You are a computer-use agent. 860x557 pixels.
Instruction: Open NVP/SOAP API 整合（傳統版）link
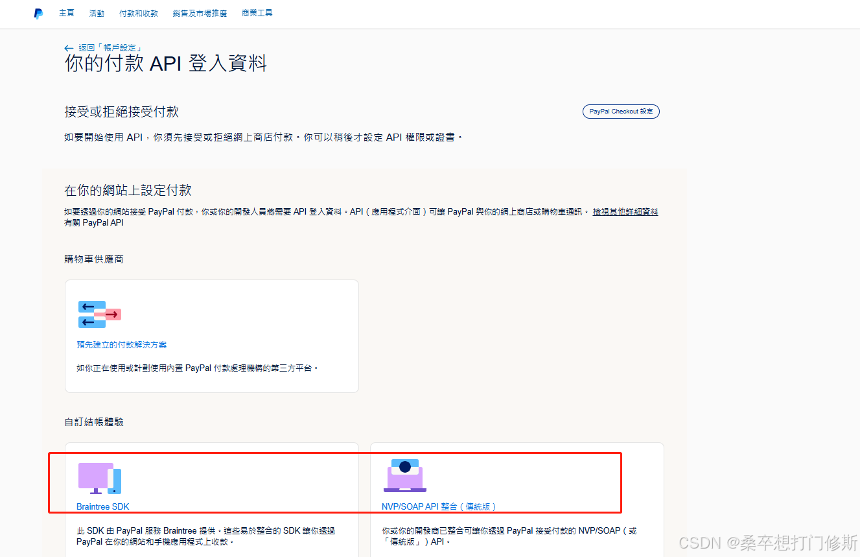tap(439, 506)
